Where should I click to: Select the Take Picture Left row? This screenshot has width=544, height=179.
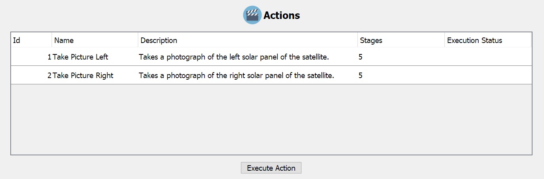click(80, 57)
